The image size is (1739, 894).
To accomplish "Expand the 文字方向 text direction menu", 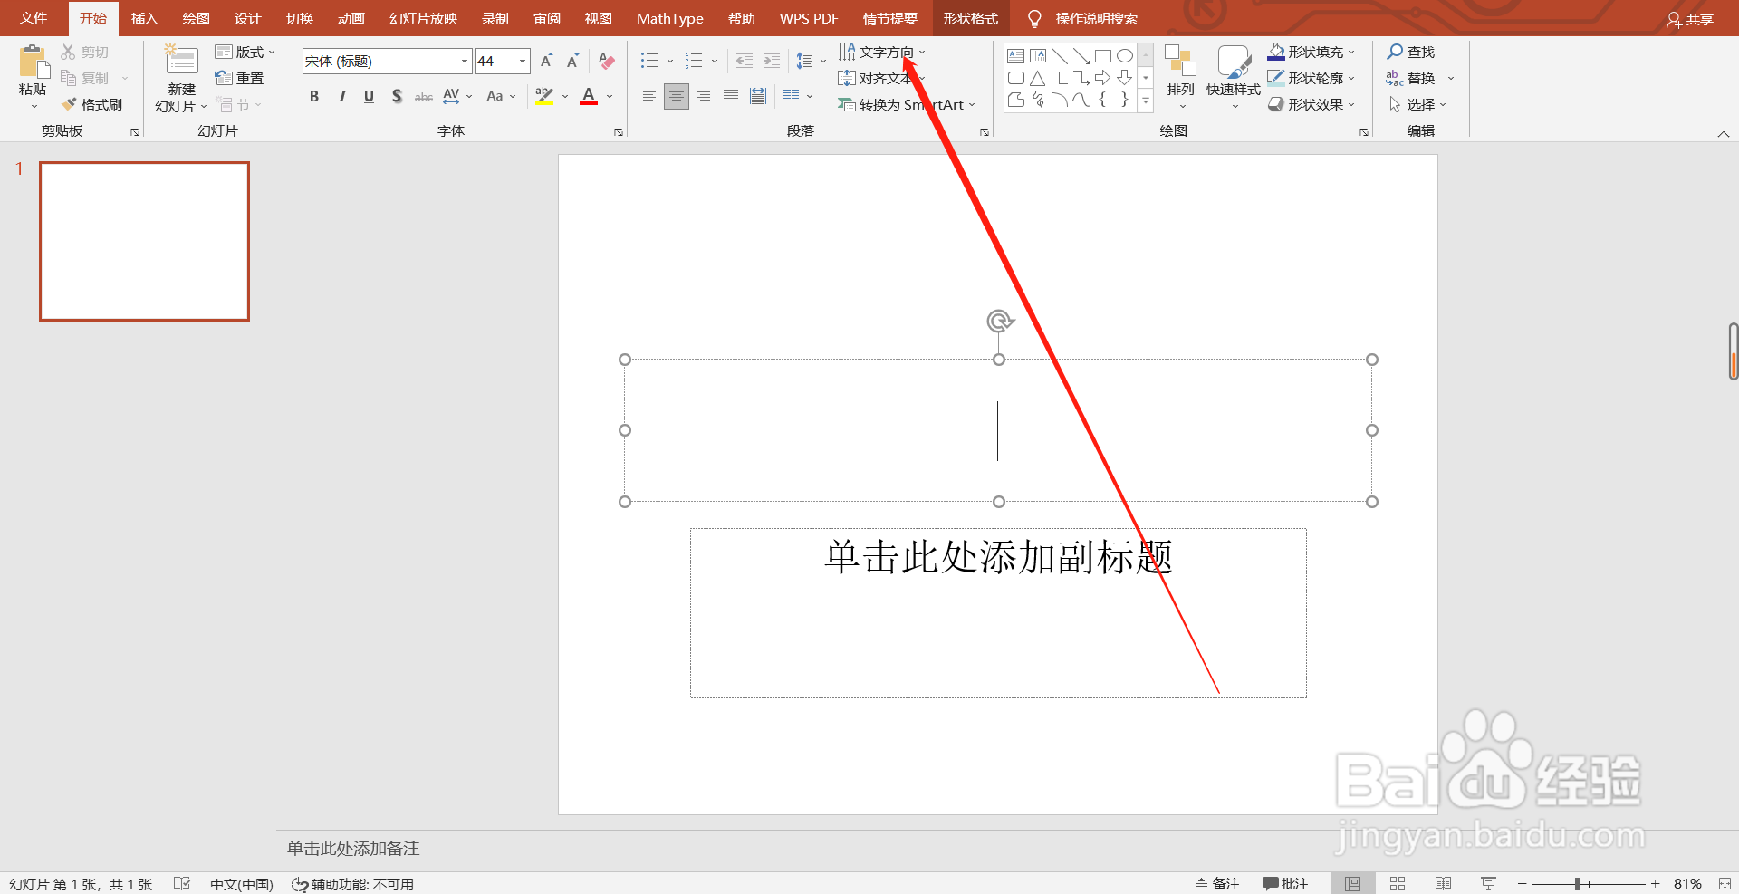I will 923,52.
